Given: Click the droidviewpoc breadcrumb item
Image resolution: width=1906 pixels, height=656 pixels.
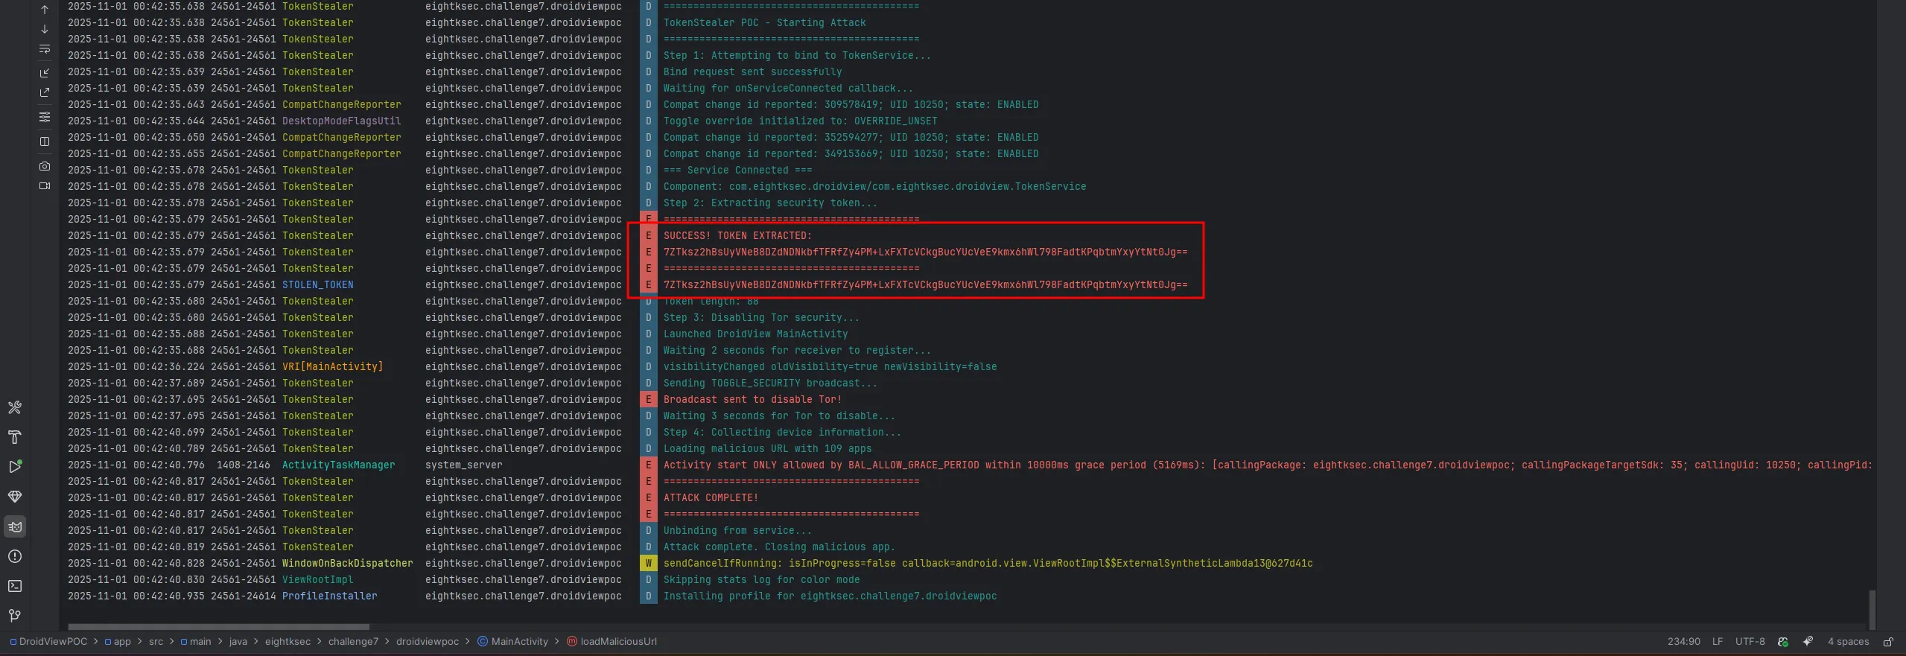Looking at the screenshot, I should (428, 642).
